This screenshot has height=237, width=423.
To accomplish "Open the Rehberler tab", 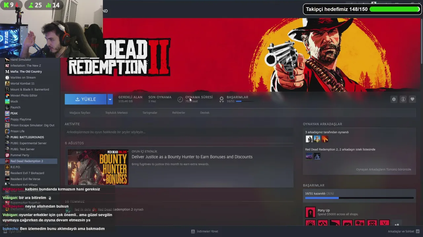I will point(178,113).
